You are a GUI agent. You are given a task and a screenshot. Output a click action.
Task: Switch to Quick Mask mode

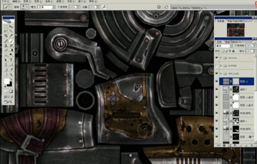click(x=11, y=91)
